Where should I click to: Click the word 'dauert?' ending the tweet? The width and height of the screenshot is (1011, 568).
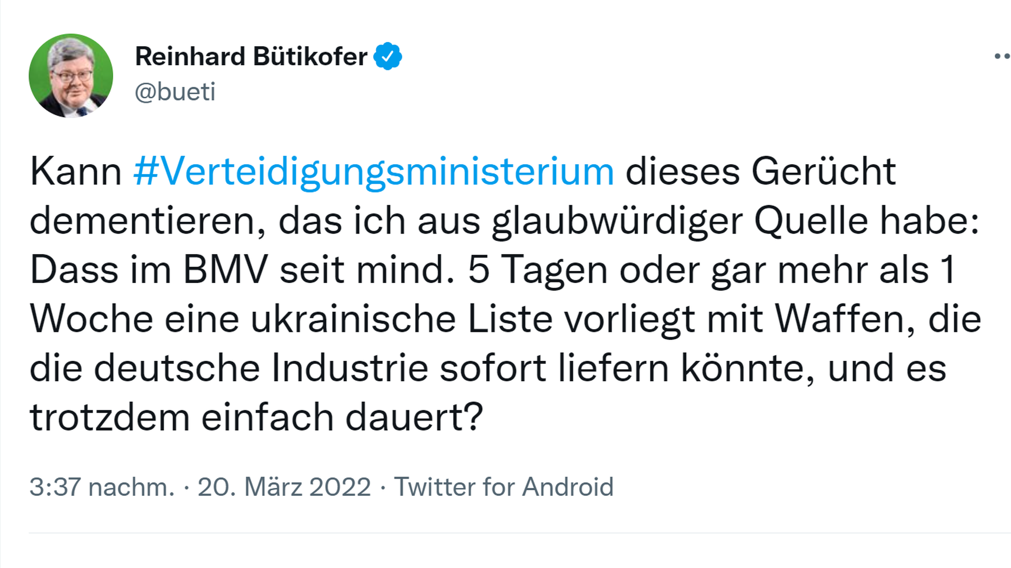[x=414, y=418]
